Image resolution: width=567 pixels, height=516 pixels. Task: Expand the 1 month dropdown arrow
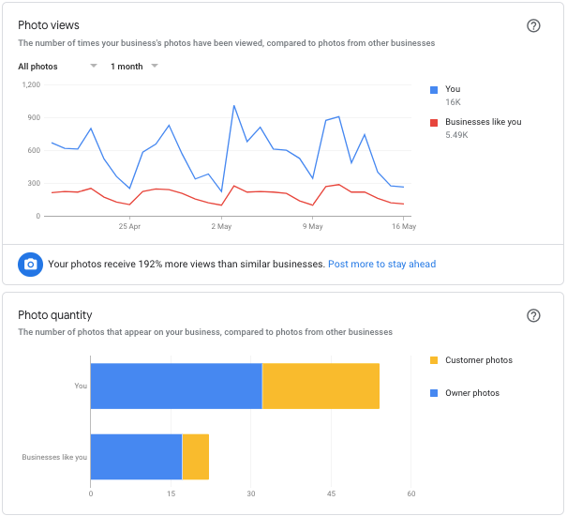click(155, 66)
